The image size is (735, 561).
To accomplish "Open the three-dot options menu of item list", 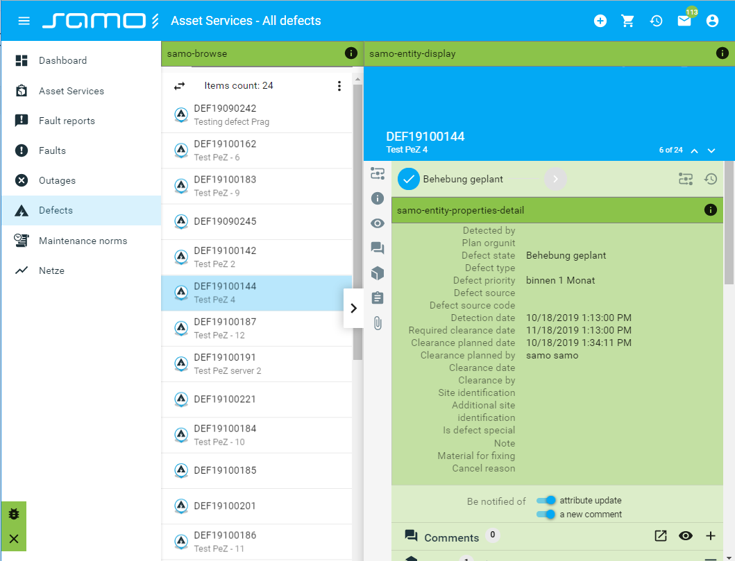I will [339, 86].
